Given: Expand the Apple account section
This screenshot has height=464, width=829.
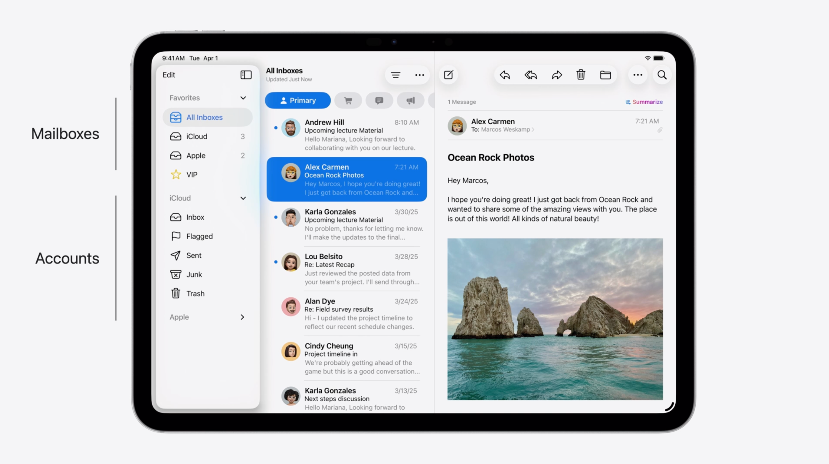Looking at the screenshot, I should [242, 317].
